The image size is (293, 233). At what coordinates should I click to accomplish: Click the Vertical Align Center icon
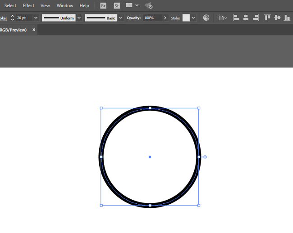click(x=277, y=18)
